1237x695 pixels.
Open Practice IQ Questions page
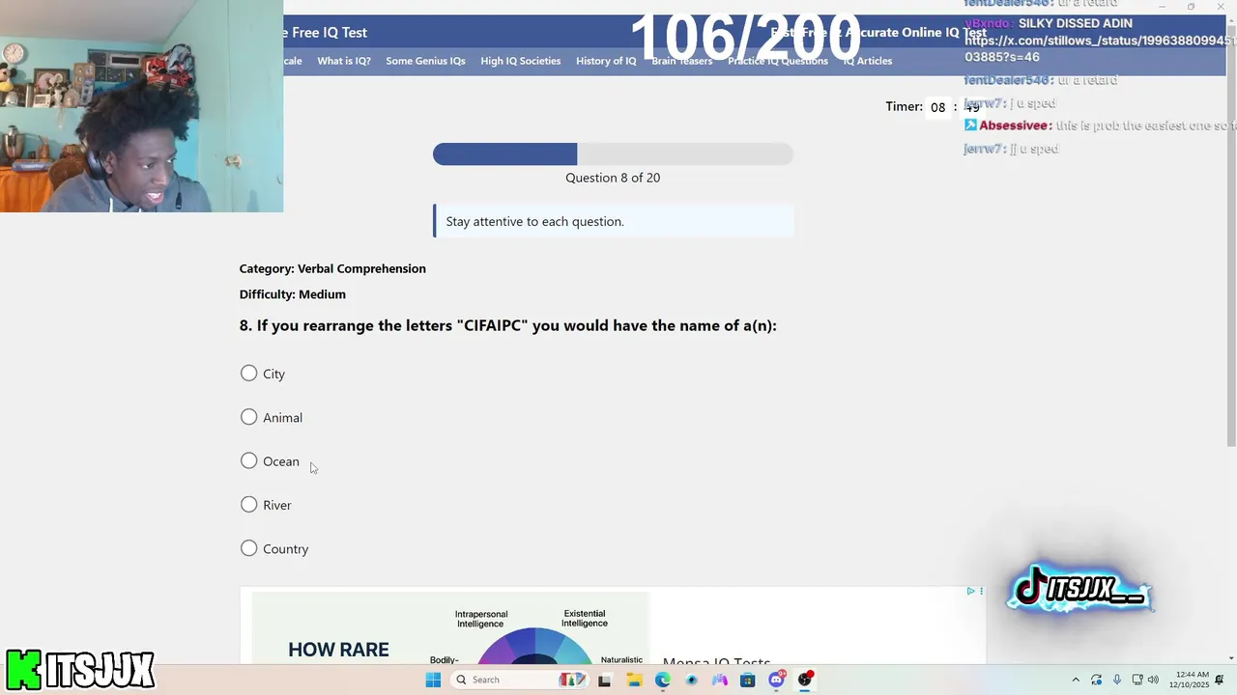[x=777, y=61]
